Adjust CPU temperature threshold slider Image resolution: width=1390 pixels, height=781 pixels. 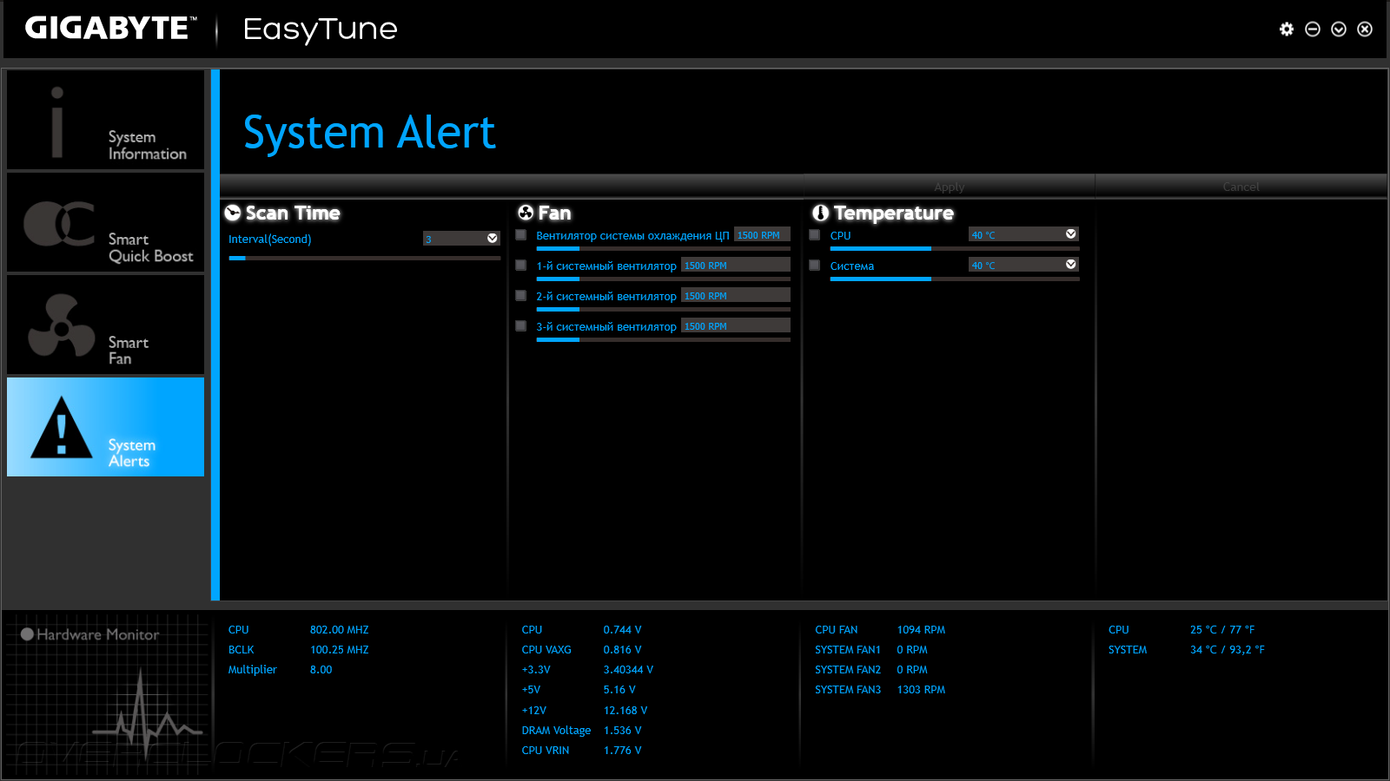[x=955, y=249]
